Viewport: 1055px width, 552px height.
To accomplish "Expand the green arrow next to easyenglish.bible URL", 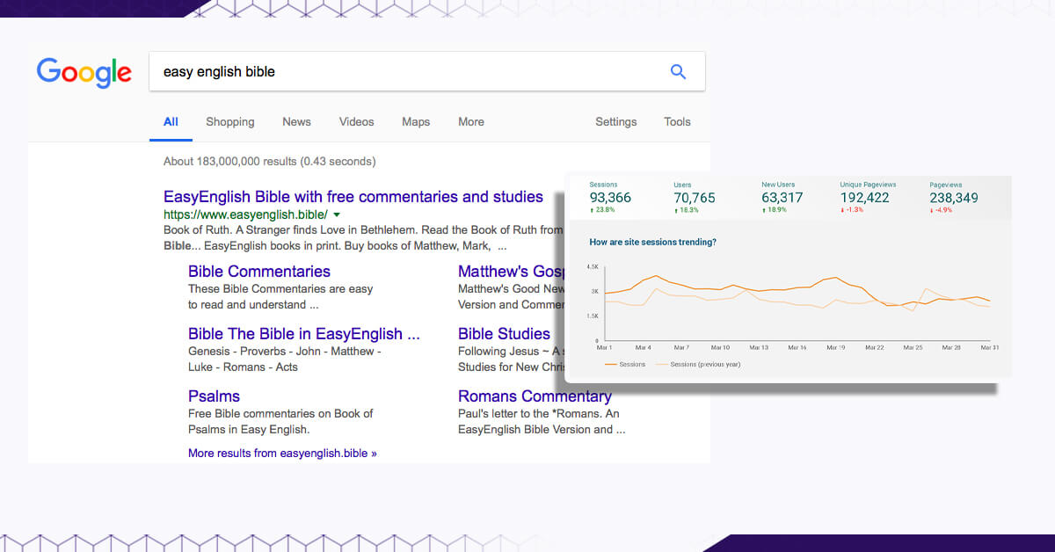I will pyautogui.click(x=337, y=214).
